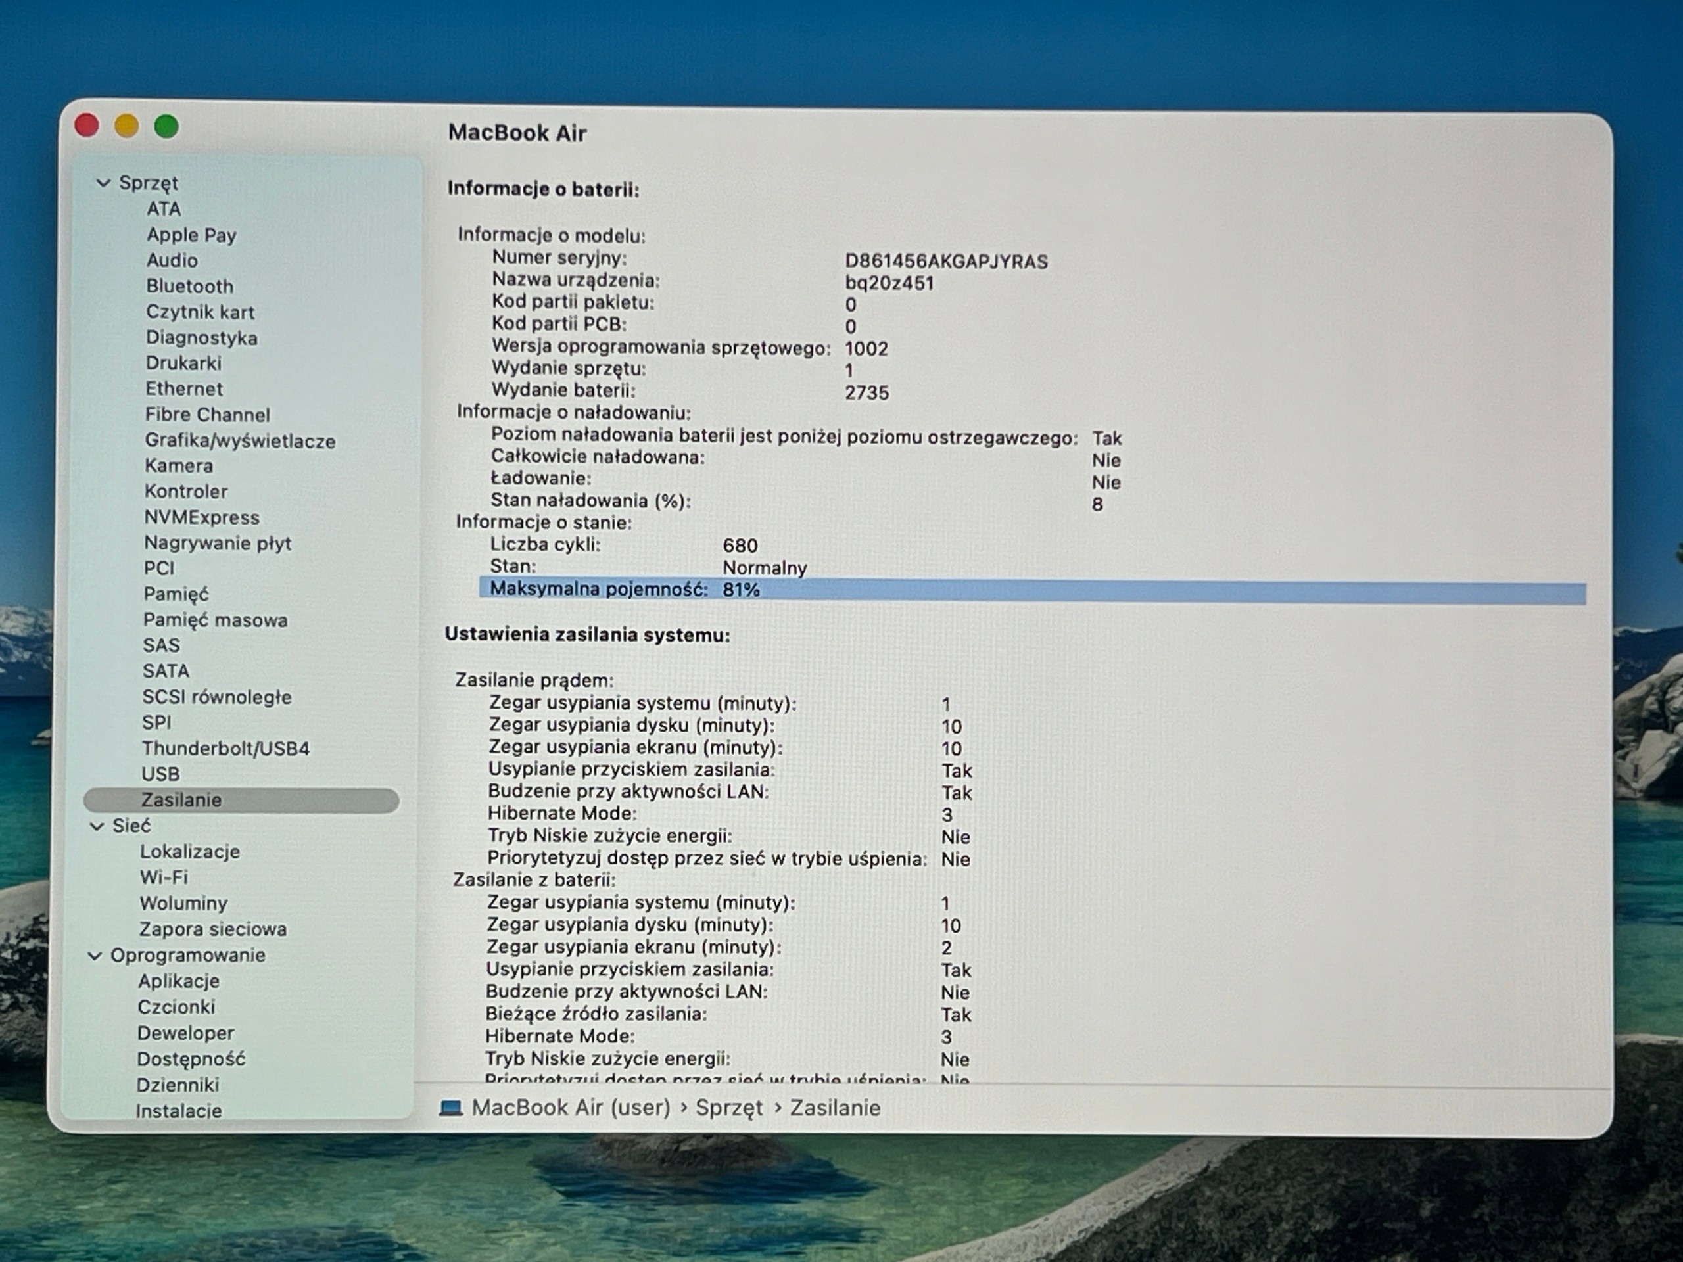Viewport: 1683px width, 1262px height.
Task: Select Dostępność accessibility entry
Action: 191,1059
